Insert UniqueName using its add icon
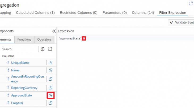Viewport: 194px width, 108px height. point(50,63)
